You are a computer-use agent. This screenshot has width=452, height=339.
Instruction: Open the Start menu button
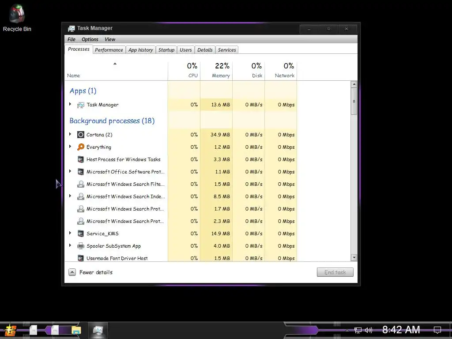pos(11,330)
